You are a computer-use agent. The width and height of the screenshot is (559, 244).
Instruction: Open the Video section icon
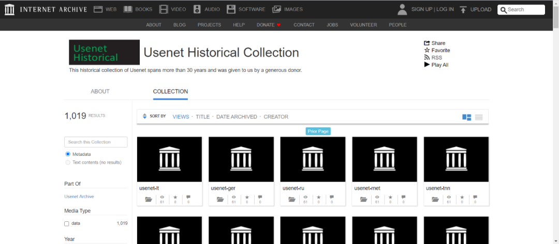point(164,9)
